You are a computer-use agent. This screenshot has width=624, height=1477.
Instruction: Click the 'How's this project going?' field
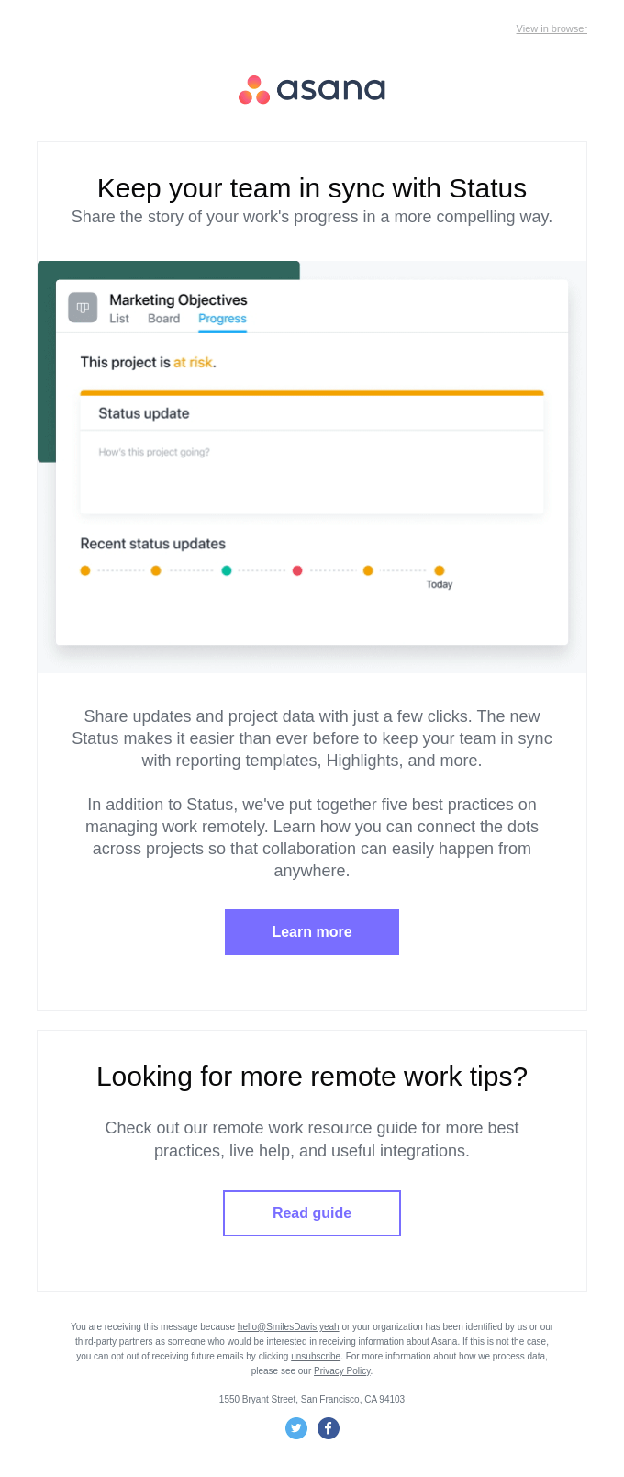point(312,471)
